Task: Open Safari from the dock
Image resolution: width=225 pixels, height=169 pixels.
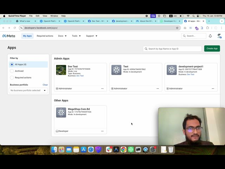Action: tap(91, 150)
